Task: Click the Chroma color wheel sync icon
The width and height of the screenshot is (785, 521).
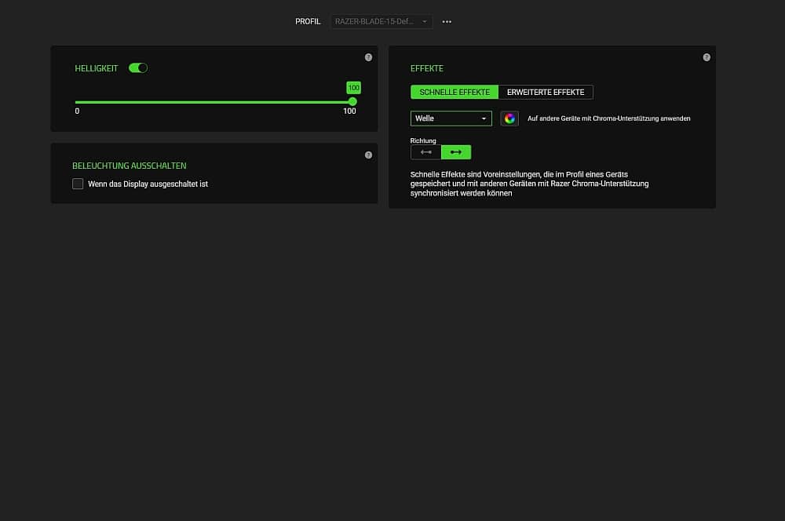Action: [x=509, y=118]
